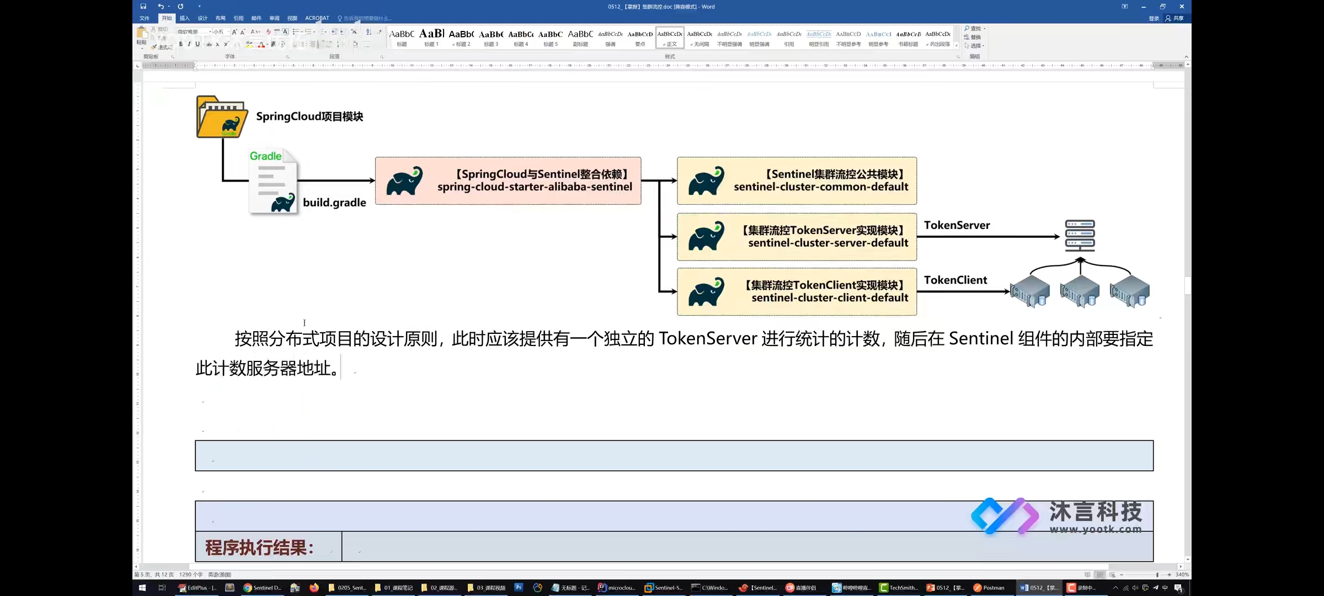Toggle superscript formatting

(226, 44)
